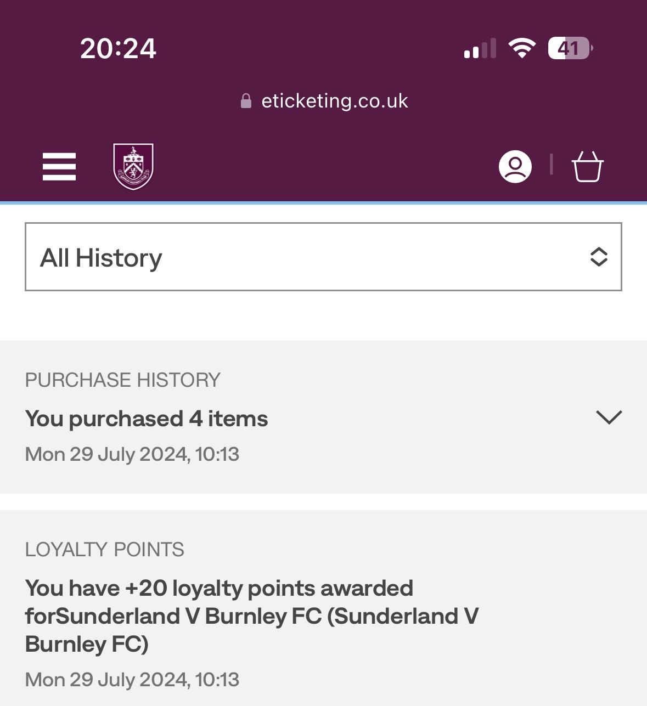Open the hamburger navigation menu
Image resolution: width=647 pixels, height=706 pixels.
point(59,166)
